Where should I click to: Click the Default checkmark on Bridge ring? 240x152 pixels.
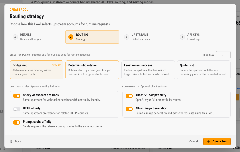(x=49, y=66)
